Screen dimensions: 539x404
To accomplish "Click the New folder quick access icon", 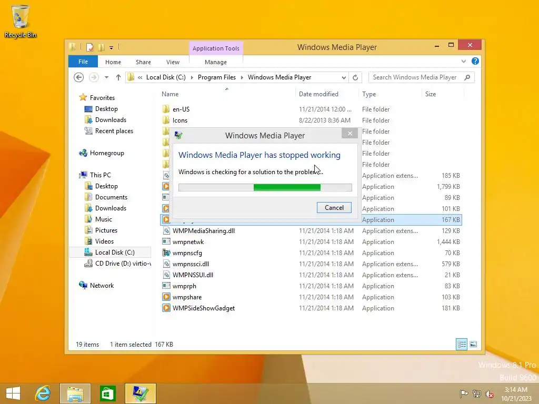I will (101, 47).
